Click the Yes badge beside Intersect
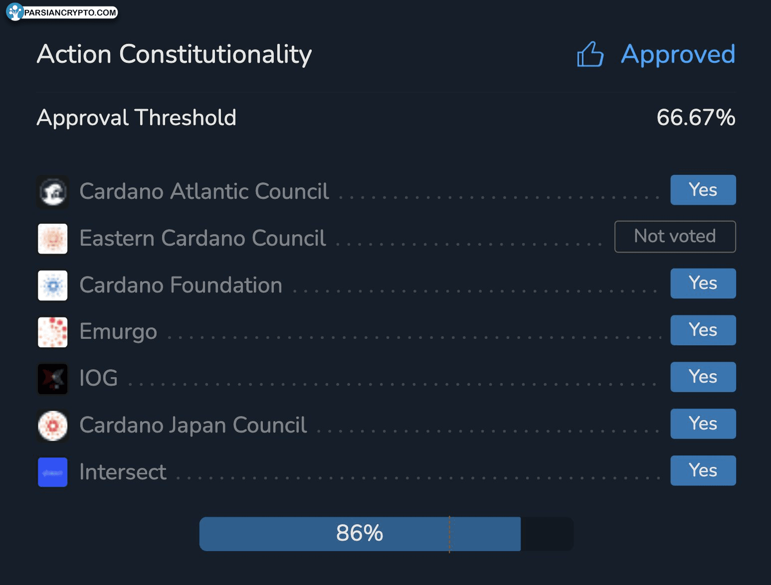This screenshot has height=585, width=771. click(703, 470)
